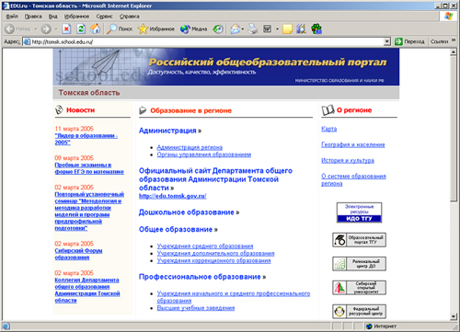460x332 pixels.
Task: Open the Карта link under О регионе
Action: point(328,129)
